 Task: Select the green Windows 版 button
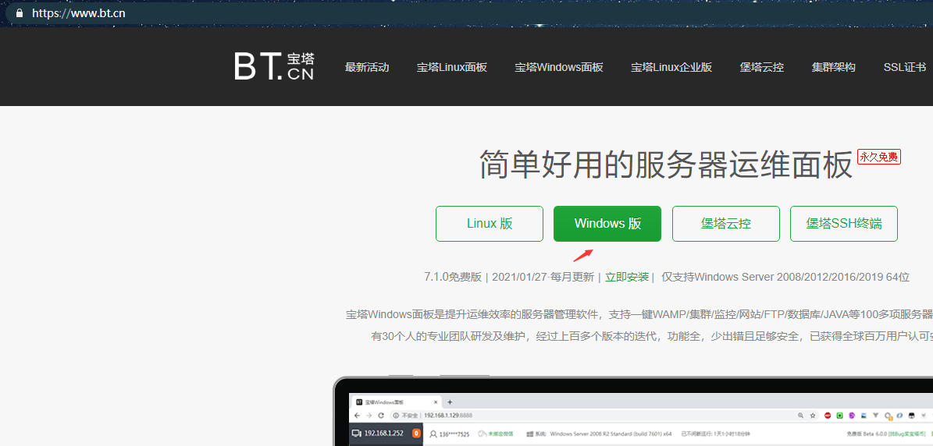pos(607,224)
